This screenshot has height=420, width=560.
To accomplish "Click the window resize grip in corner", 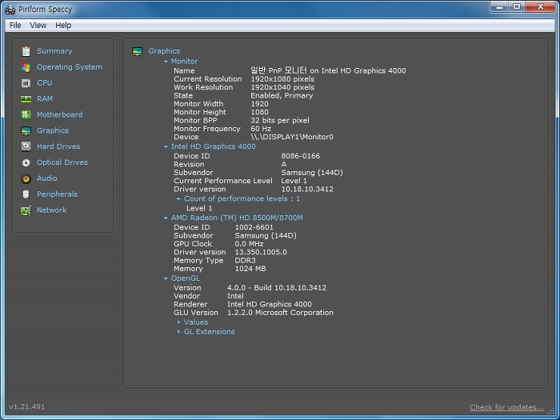I will [x=551, y=411].
